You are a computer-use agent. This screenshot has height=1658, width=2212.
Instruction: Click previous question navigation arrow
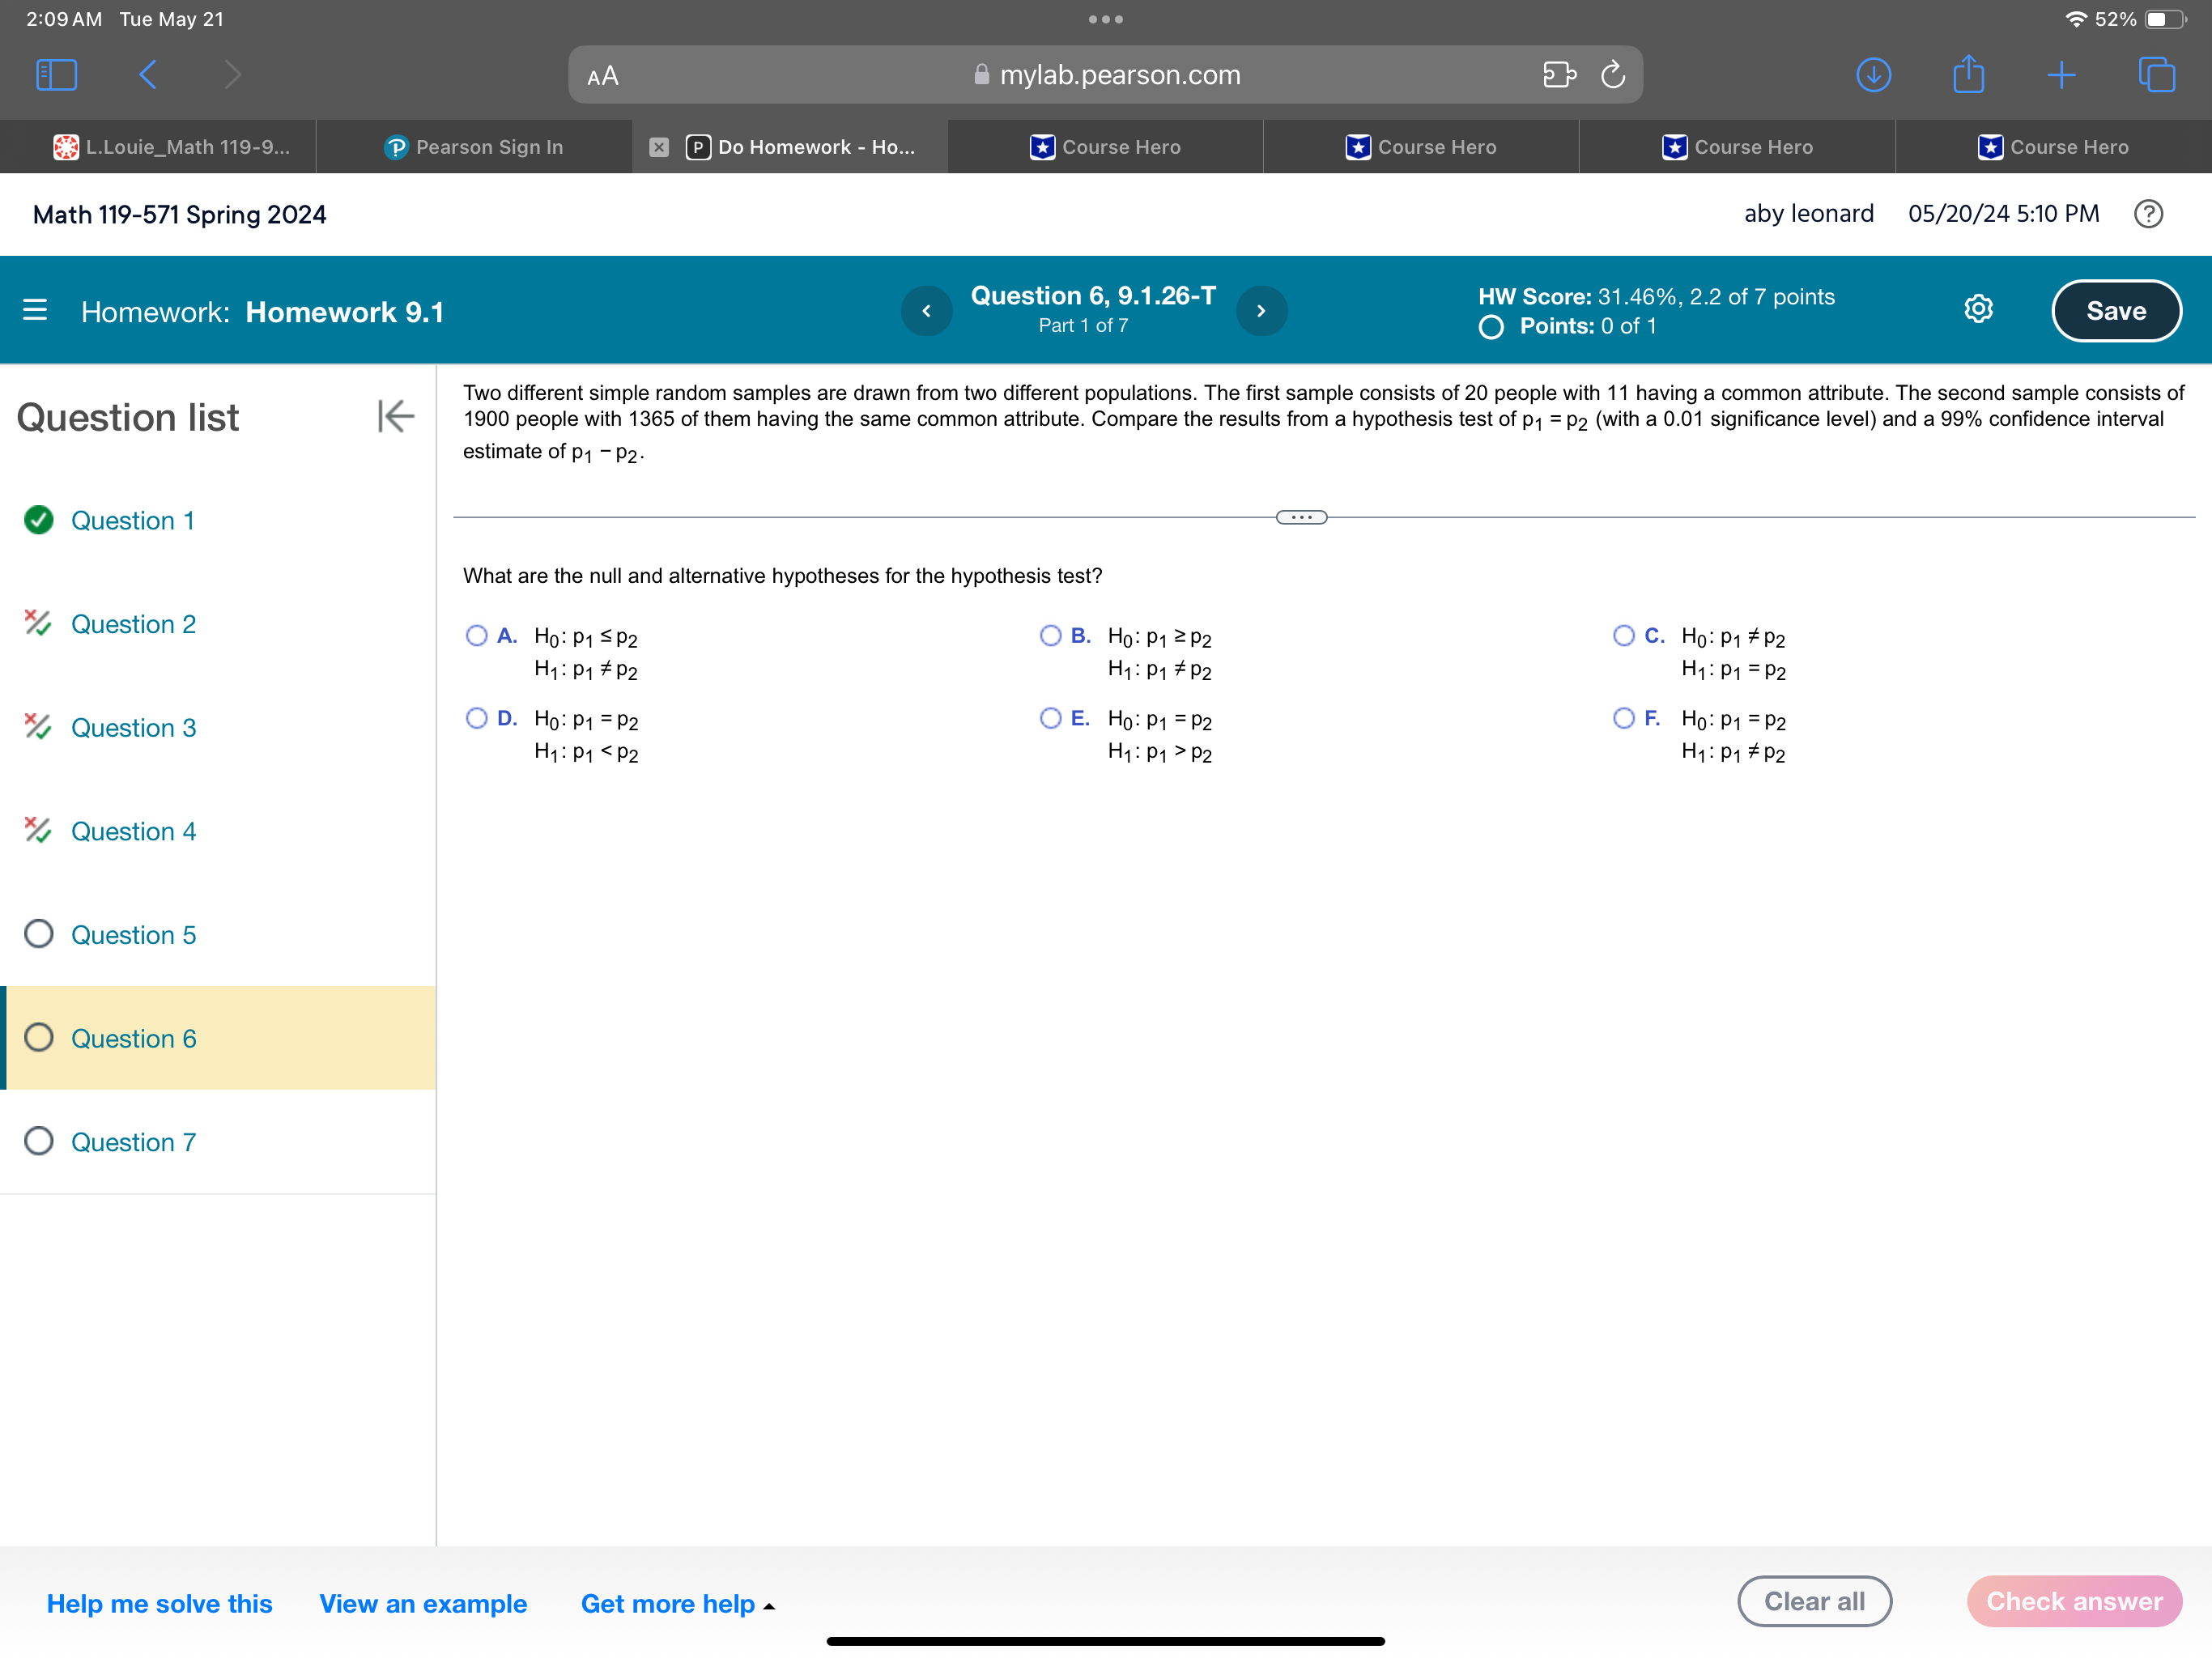(x=925, y=312)
